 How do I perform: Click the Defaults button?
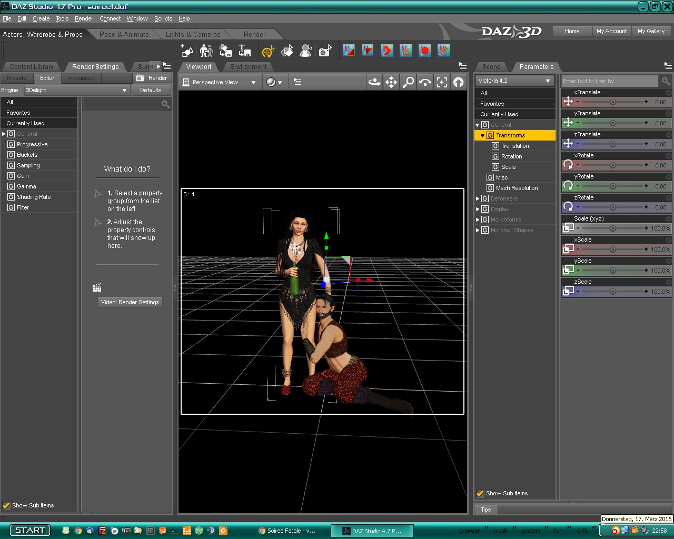[151, 90]
